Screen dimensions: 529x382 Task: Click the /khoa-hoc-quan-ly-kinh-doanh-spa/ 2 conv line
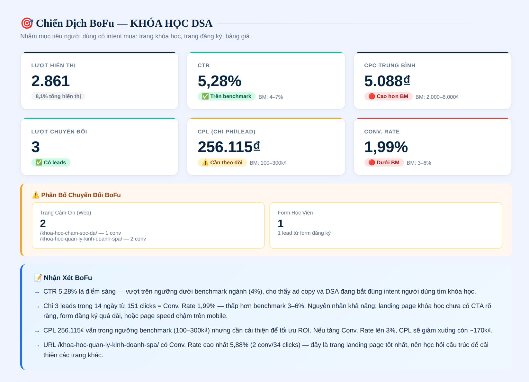tap(93, 239)
